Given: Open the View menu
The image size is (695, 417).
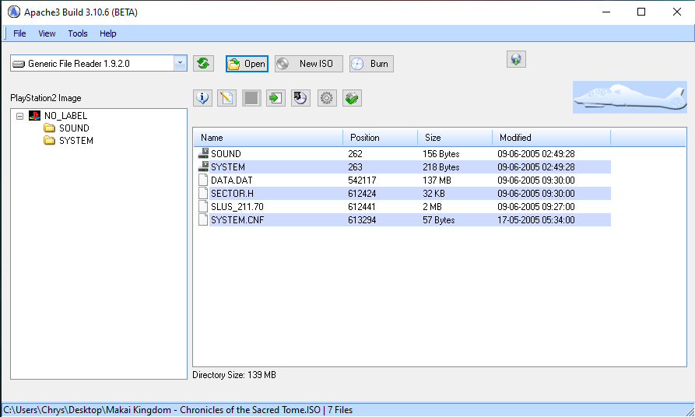Looking at the screenshot, I should pyautogui.click(x=47, y=33).
